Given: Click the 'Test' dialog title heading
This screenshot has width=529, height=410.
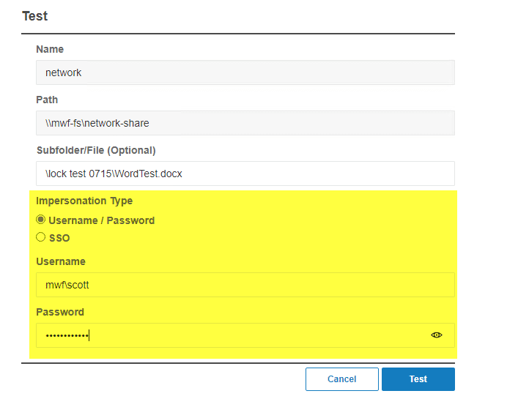Looking at the screenshot, I should [x=34, y=15].
